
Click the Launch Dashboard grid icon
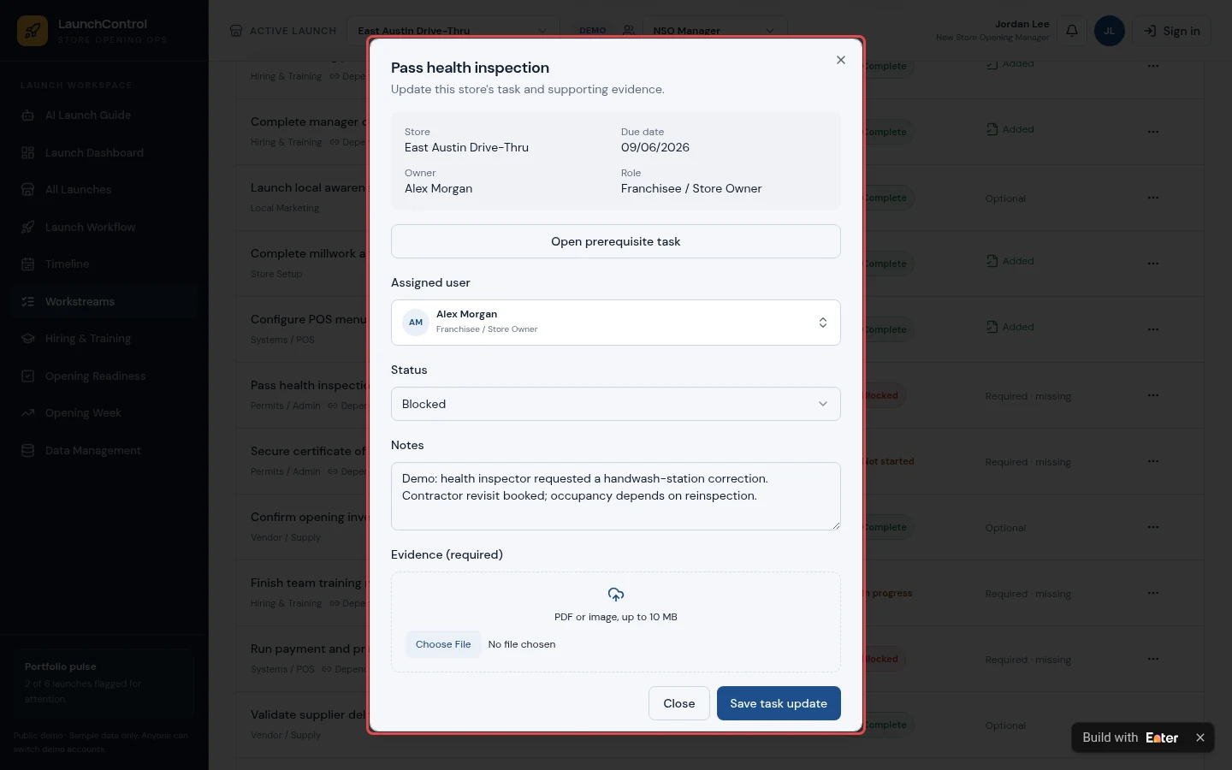27,153
